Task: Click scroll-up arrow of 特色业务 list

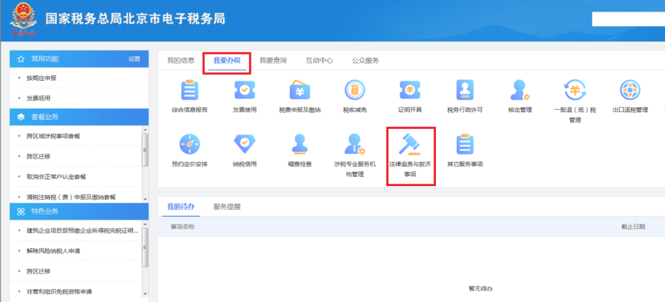Action: pyautogui.click(x=145, y=224)
